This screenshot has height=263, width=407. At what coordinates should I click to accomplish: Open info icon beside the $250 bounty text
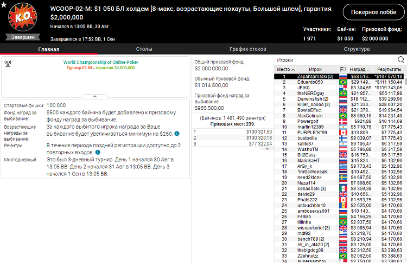[x=177, y=133]
